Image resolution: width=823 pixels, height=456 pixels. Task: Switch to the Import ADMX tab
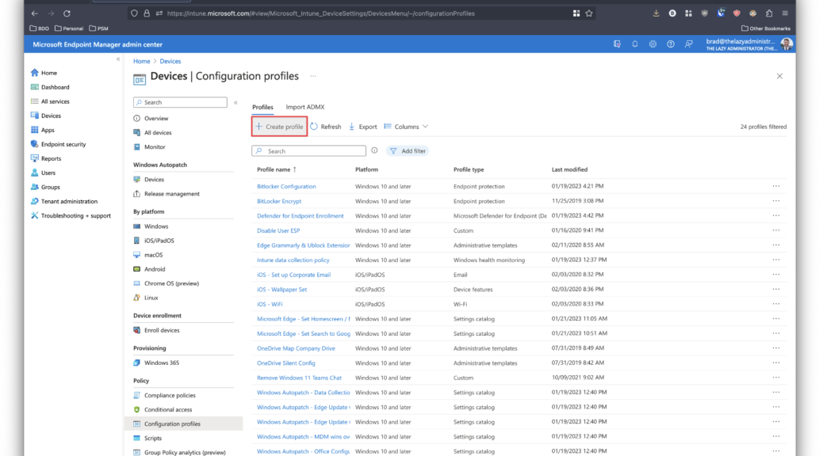click(x=305, y=107)
